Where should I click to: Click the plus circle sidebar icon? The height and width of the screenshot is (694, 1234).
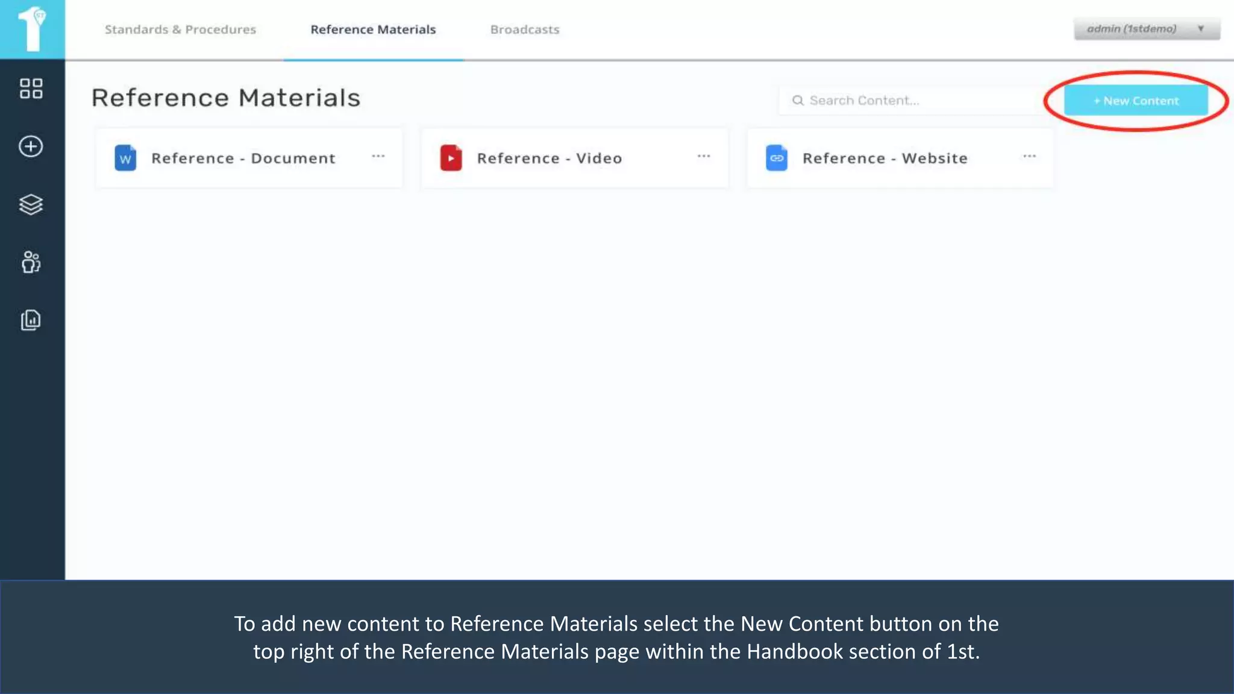tap(31, 146)
